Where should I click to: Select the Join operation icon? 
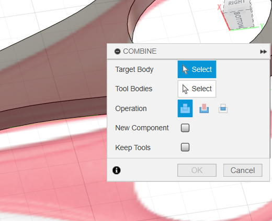[x=185, y=108]
